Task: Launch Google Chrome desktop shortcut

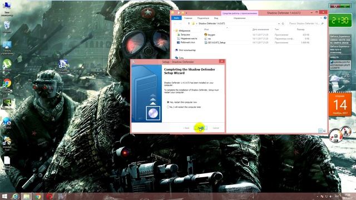Action: pos(7,86)
